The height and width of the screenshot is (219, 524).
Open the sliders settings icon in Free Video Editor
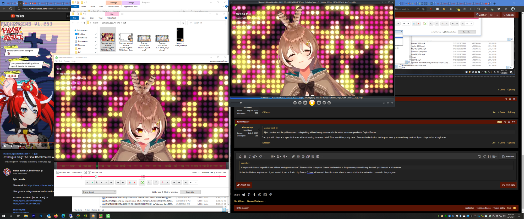156,182
